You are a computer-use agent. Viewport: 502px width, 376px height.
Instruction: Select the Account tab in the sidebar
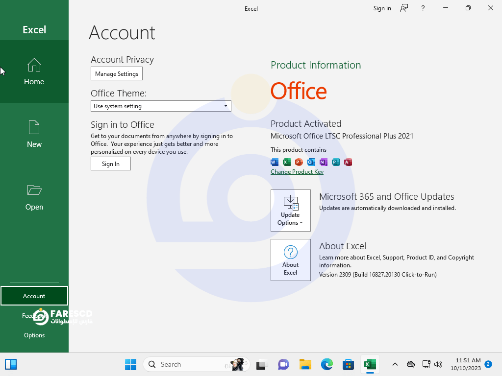34,296
